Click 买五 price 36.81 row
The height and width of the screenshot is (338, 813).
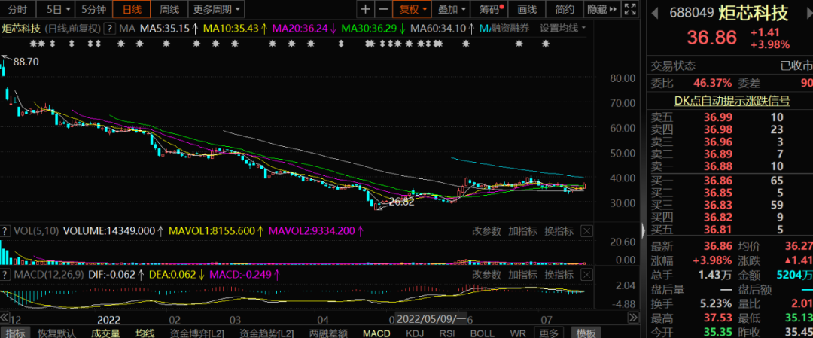pos(729,230)
